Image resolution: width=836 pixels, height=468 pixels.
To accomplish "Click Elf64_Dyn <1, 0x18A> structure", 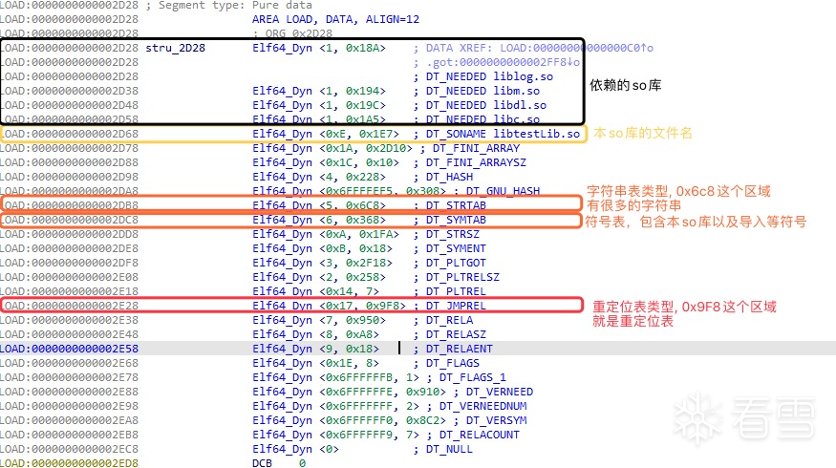I will 319,48.
